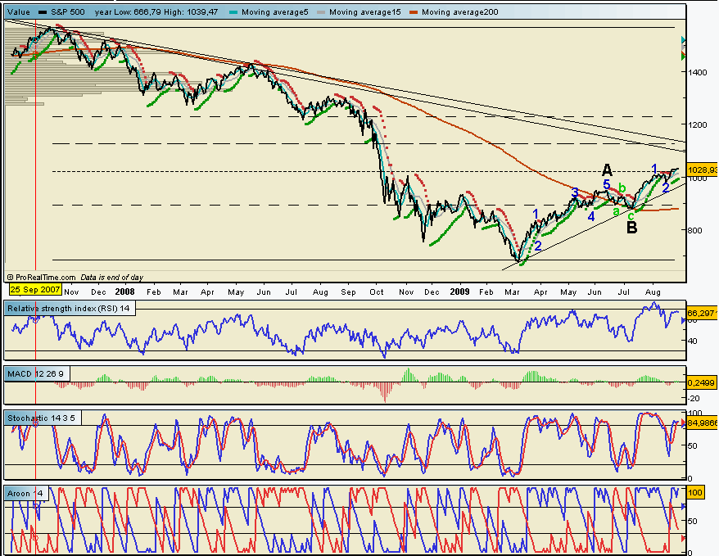Click the -20 label on MACD axis

694,398
